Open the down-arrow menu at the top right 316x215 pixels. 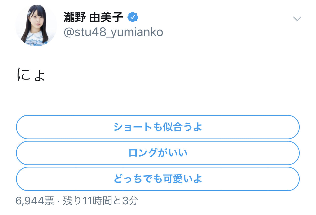[x=297, y=19]
